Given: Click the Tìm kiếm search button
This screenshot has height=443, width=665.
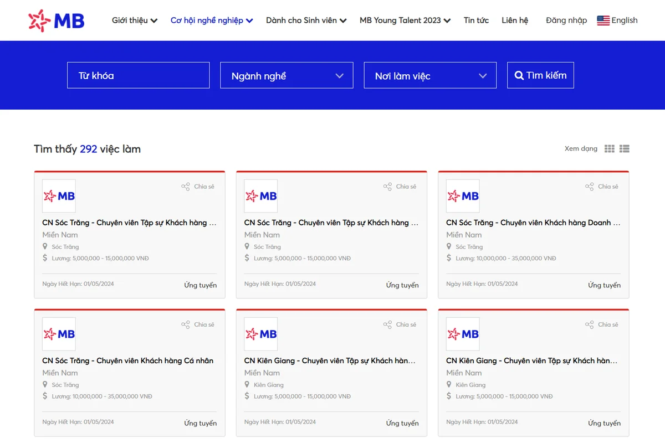Looking at the screenshot, I should pyautogui.click(x=540, y=75).
